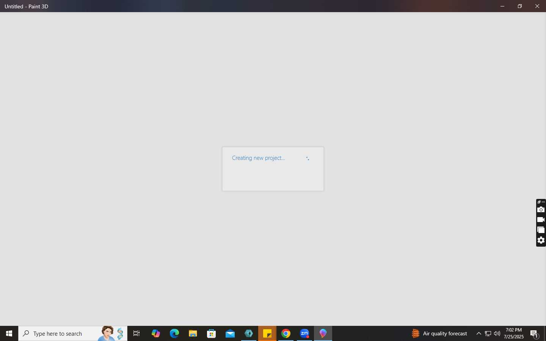Image resolution: width=546 pixels, height=341 pixels.
Task: Open Microsoft Edge from the taskbar
Action: [x=174, y=333]
